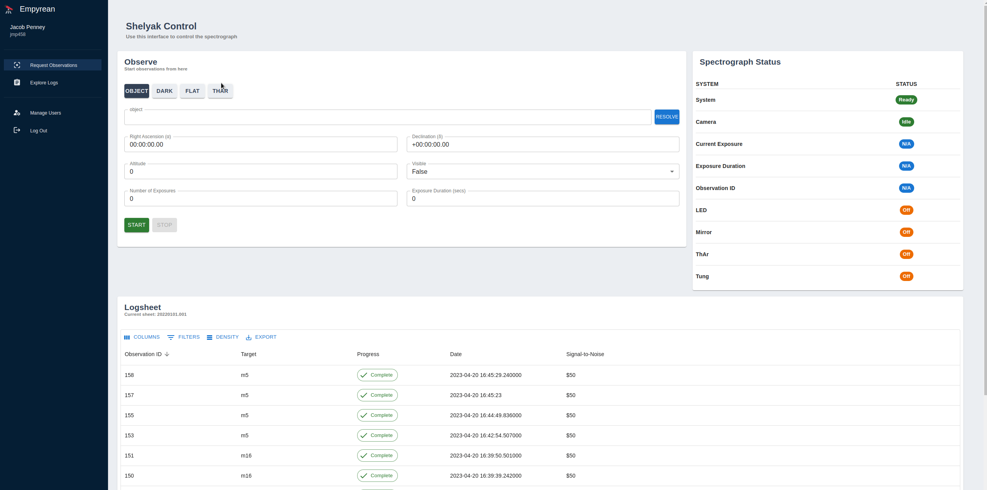The height and width of the screenshot is (490, 987).
Task: Click the Explore Logs clipboard icon
Action: point(17,82)
